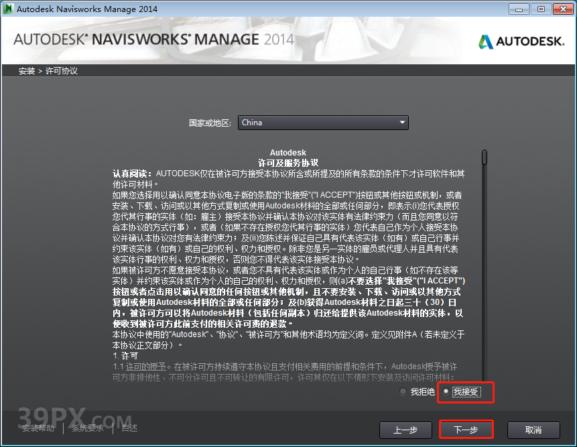
Task: Select the 我拒绝 (I Decline) radio button
Action: click(403, 391)
